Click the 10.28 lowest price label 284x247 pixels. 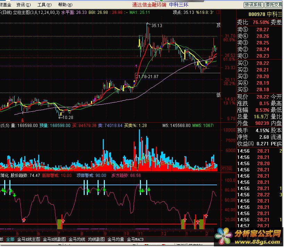(x=68, y=118)
